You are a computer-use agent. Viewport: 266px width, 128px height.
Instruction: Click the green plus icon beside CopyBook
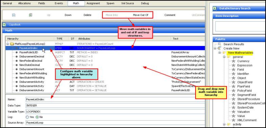pyautogui.click(x=4, y=25)
